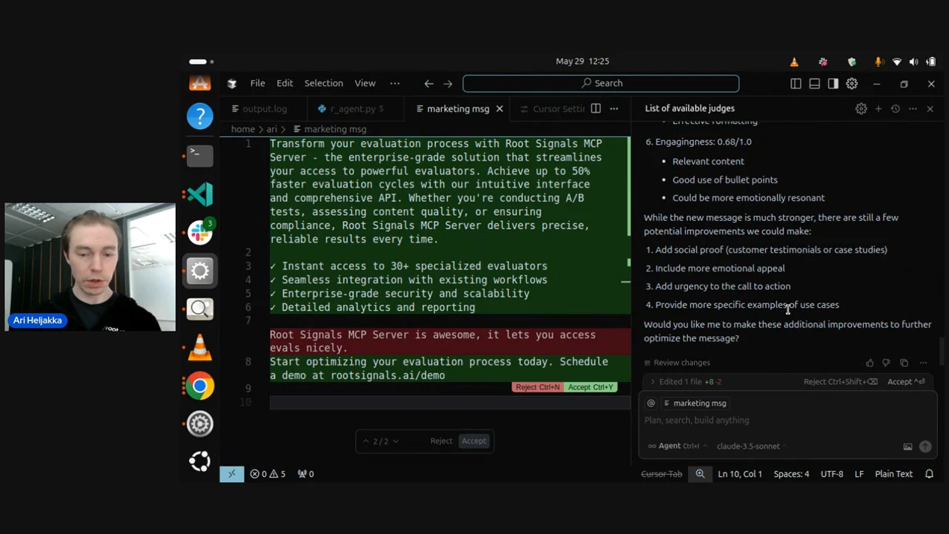This screenshot has width=949, height=534.
Task: Open the View menu
Action: pyautogui.click(x=365, y=83)
